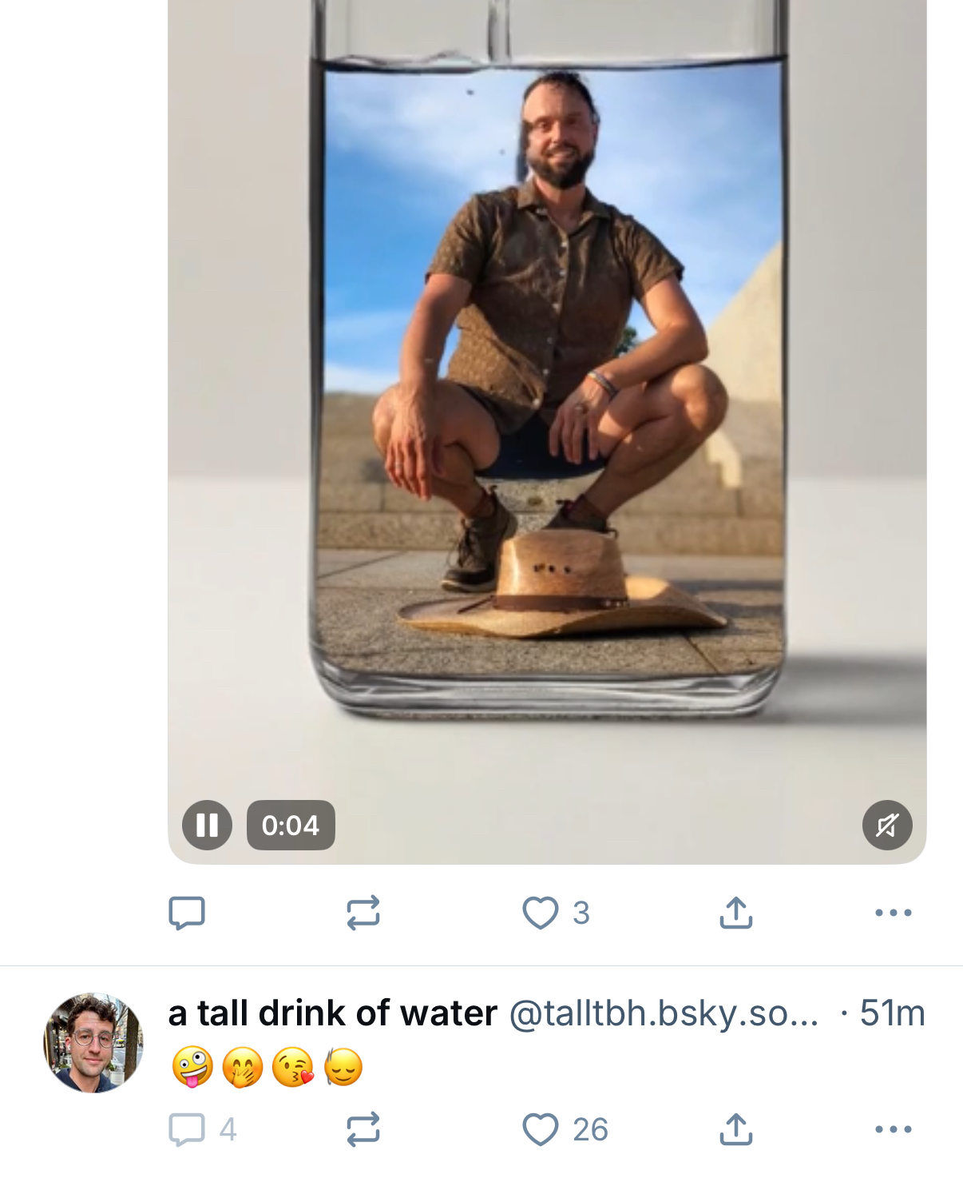Share the emoji post

735,1129
